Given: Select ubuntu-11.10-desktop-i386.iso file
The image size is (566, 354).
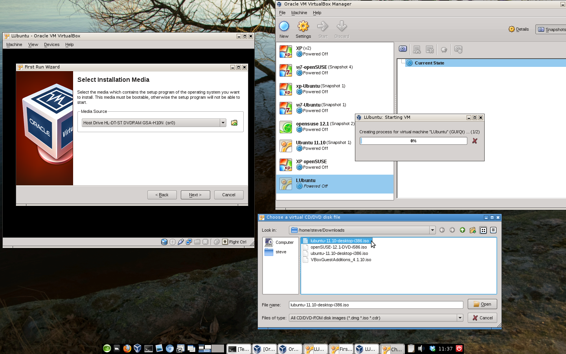Looking at the screenshot, I should click(x=335, y=253).
